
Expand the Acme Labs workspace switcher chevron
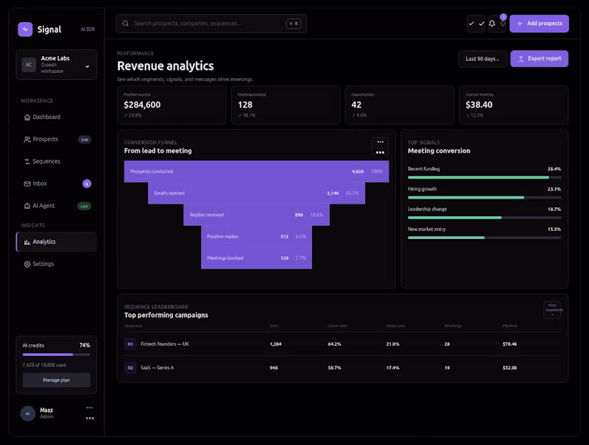[87, 66]
